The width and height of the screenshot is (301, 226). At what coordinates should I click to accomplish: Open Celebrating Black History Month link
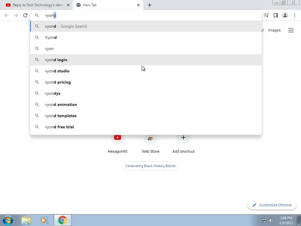pos(150,166)
